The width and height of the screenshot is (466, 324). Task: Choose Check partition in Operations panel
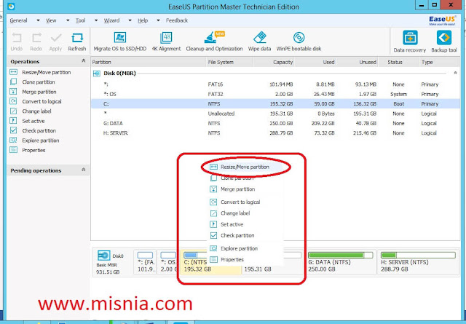click(x=33, y=130)
